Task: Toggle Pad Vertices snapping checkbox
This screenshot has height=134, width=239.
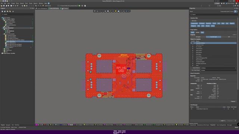Action: pos(193,52)
